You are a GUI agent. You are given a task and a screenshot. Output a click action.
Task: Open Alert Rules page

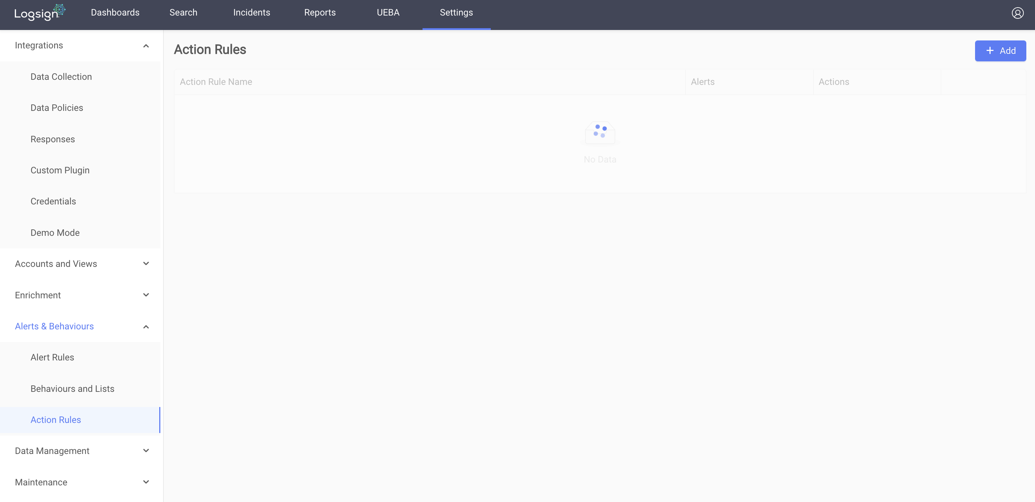tap(52, 357)
